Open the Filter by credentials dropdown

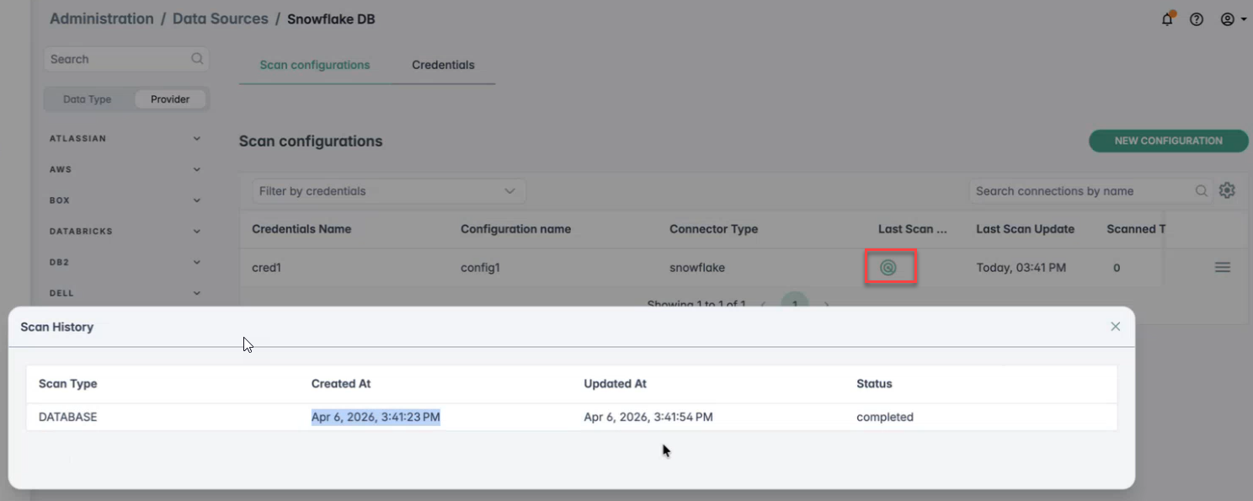click(x=388, y=191)
